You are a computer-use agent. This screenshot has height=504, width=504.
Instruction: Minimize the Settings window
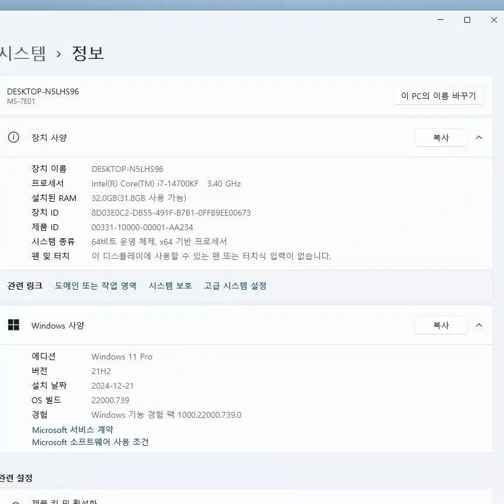(x=440, y=20)
